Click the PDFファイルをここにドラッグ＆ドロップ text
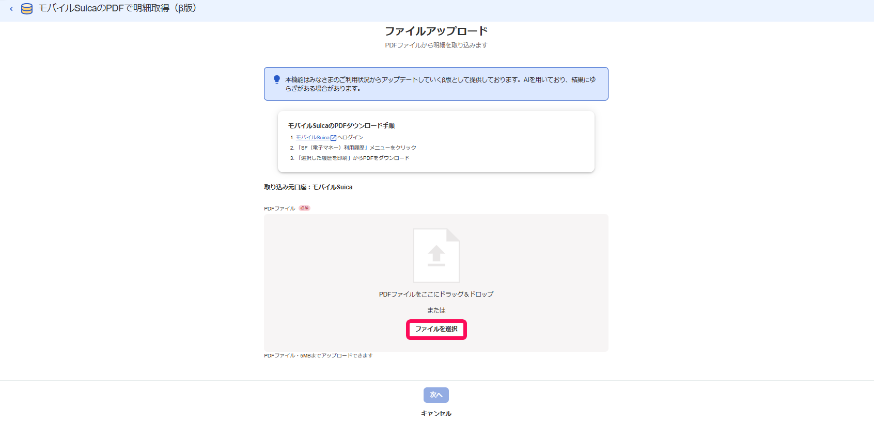874x425 pixels. coord(436,295)
